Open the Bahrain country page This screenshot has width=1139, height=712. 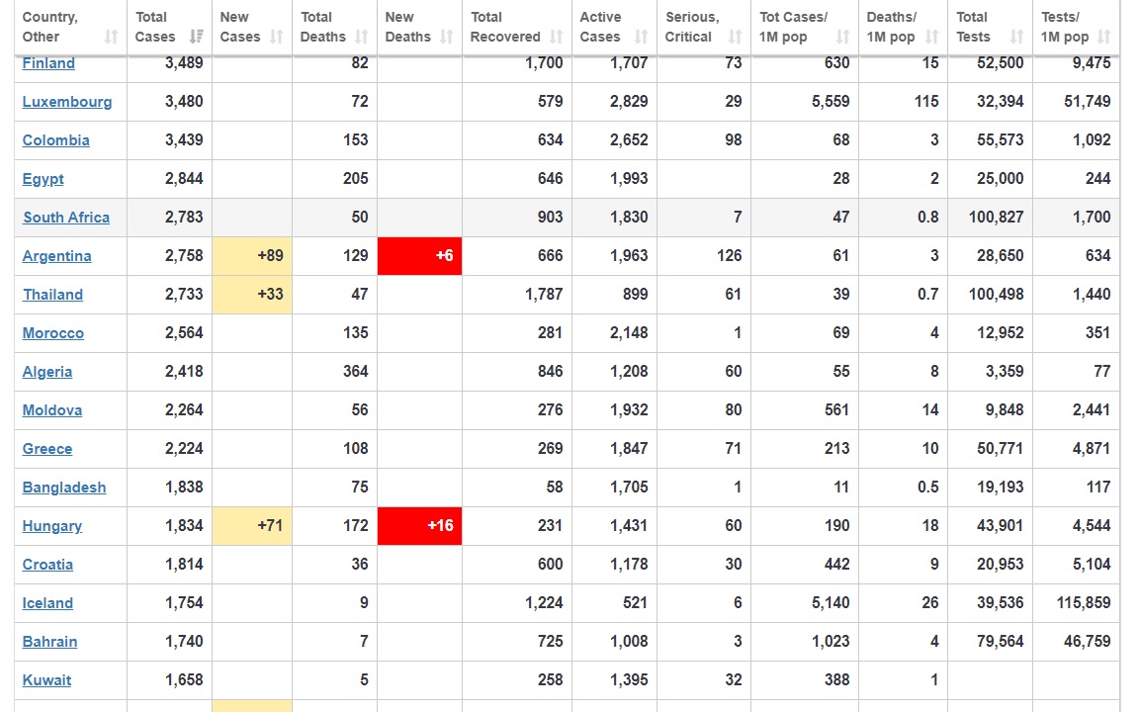click(49, 641)
